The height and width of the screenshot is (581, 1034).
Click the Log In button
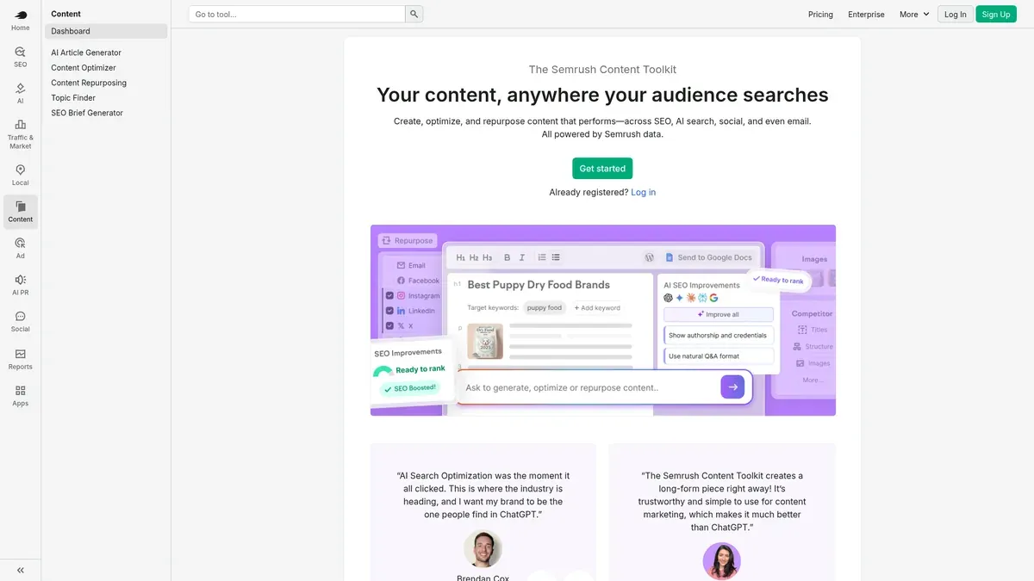tap(956, 14)
